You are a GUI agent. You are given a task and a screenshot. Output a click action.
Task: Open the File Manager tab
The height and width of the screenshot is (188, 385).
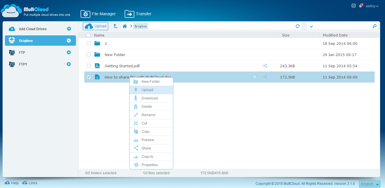click(98, 14)
